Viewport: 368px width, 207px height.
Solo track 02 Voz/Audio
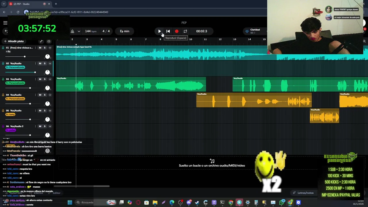[45, 64]
